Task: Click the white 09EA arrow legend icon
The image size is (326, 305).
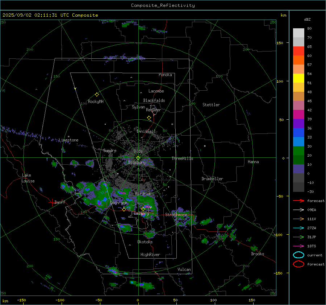Action: point(298,210)
